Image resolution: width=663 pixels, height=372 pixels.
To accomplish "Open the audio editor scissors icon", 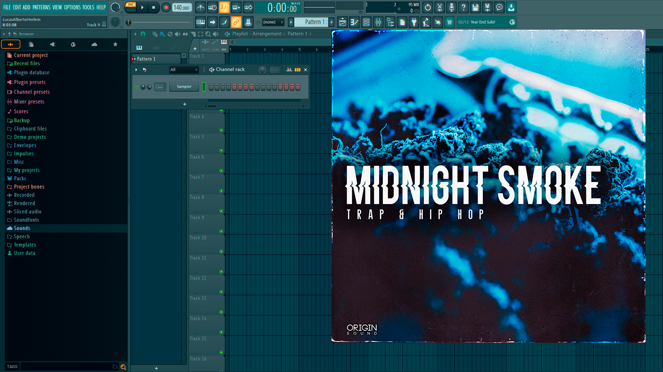I will tap(440, 7).
